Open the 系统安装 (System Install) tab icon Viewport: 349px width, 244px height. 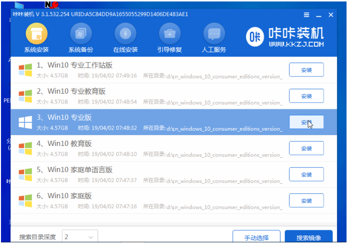point(36,34)
